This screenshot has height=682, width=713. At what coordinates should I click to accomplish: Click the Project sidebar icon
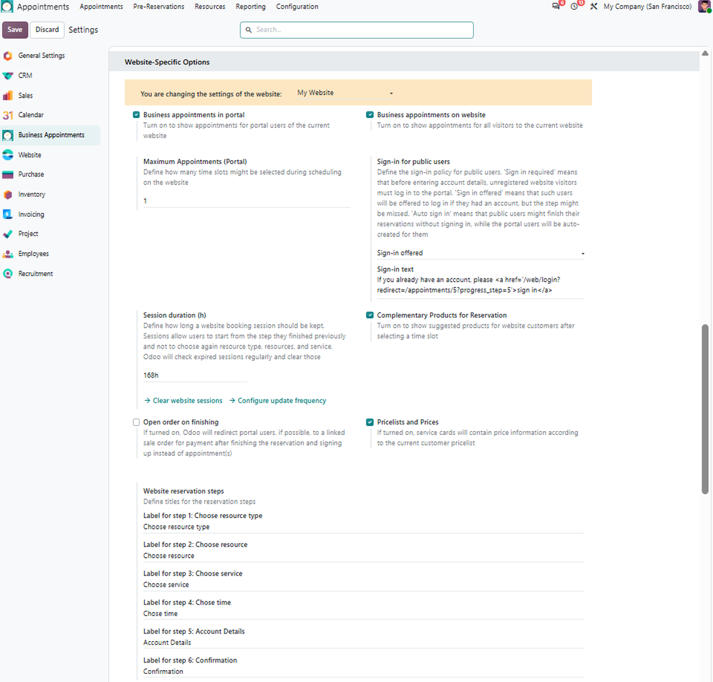8,234
